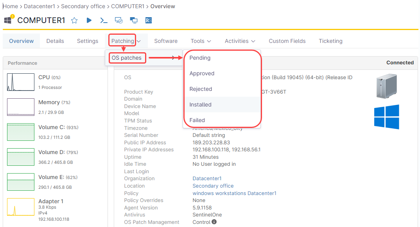Click the favorite star icon beside COMPUTER1

tap(74, 20)
